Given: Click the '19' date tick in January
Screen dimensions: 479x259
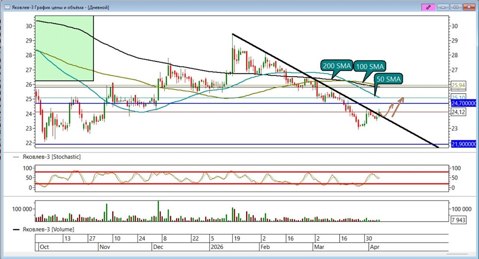Looking at the screenshot, I should click(x=237, y=238).
